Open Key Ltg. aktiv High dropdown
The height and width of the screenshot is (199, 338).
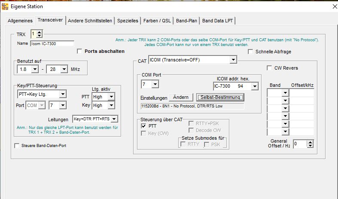[111, 106]
